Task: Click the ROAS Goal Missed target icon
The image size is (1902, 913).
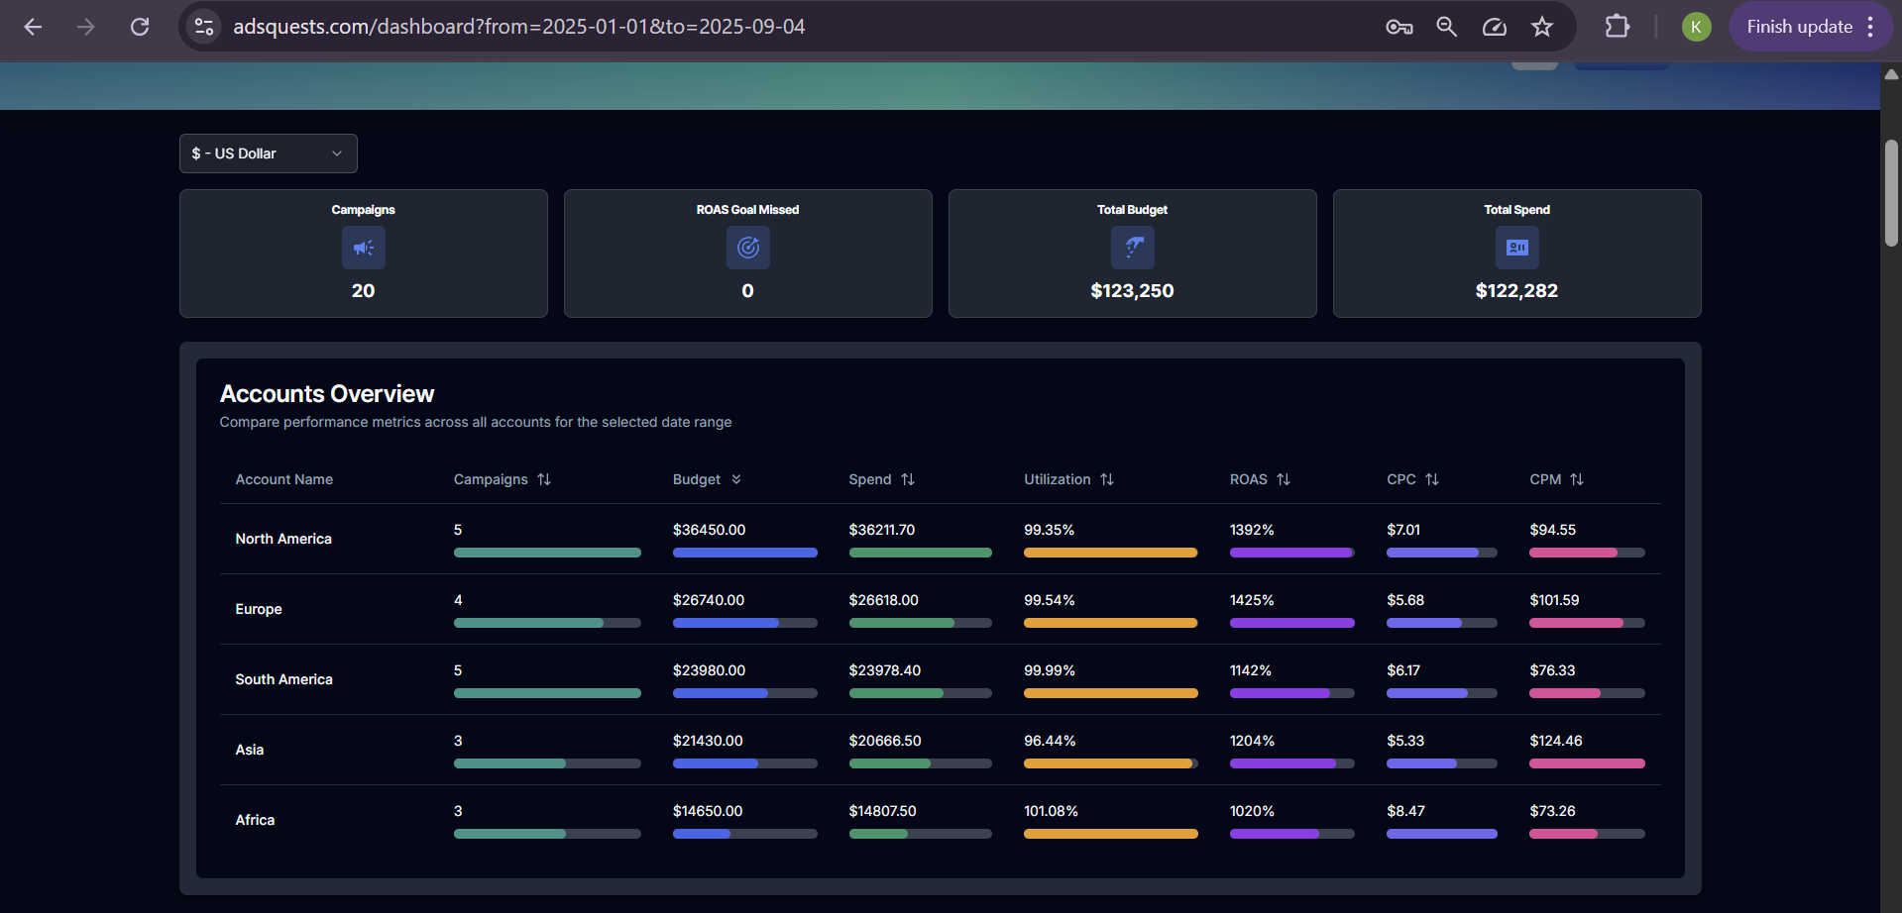Action: coord(747,248)
